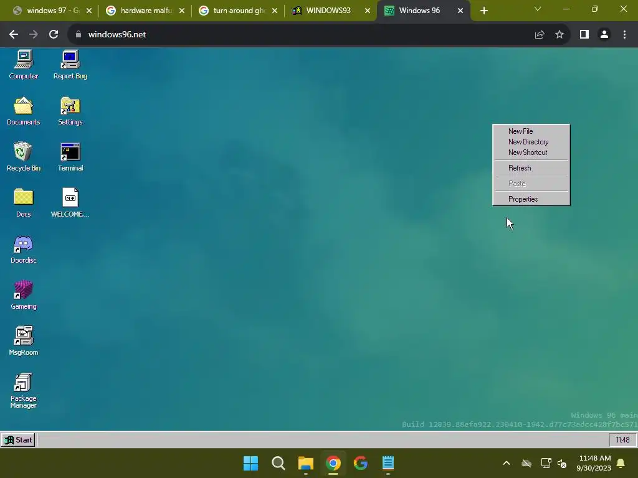Click the padlock site info icon
638x478 pixels.
79,34
